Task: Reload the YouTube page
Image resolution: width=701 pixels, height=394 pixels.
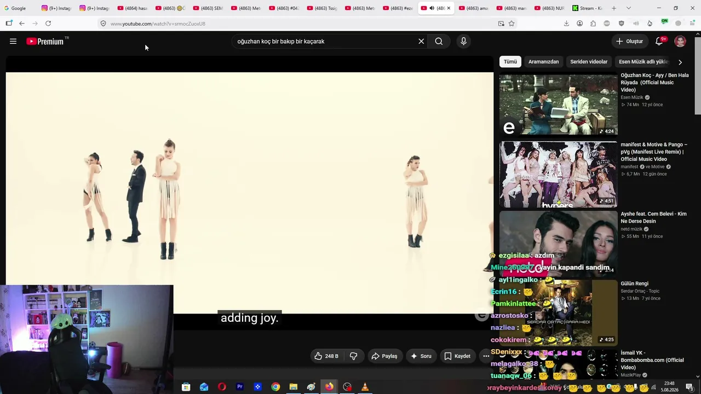Action: (48, 24)
